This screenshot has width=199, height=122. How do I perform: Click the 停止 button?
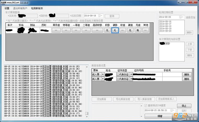tap(184, 106)
